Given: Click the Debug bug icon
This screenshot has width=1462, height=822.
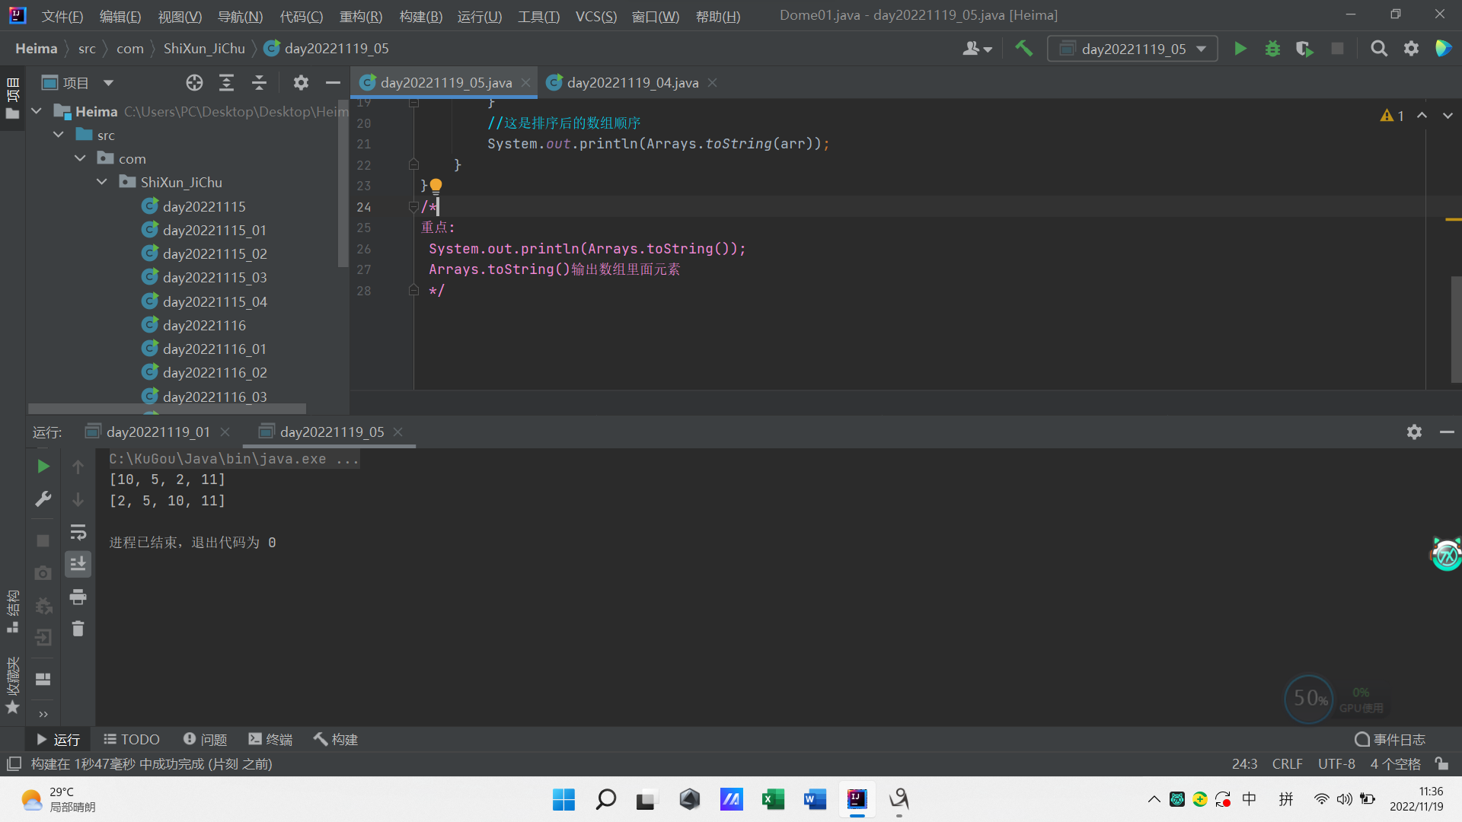Looking at the screenshot, I should [x=1272, y=49].
